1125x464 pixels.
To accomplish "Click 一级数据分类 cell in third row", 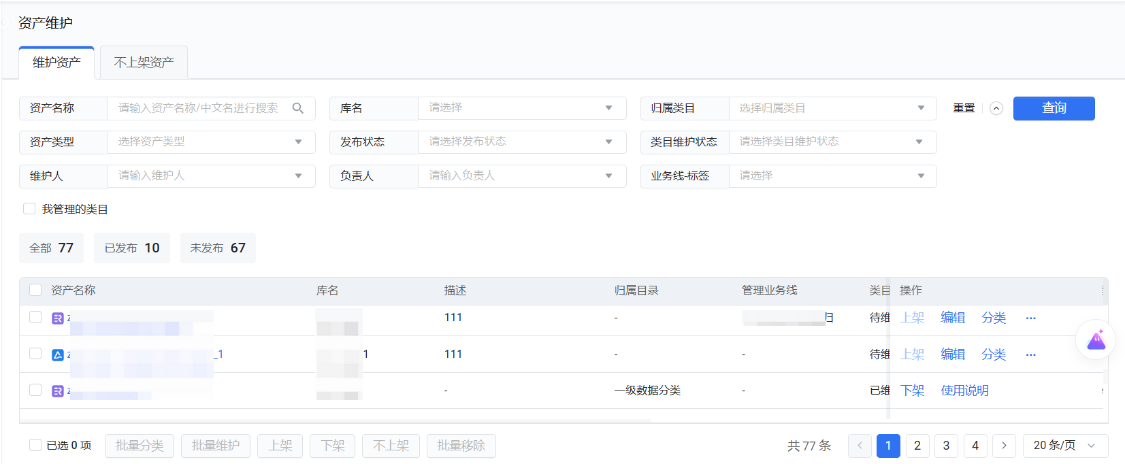I will click(647, 391).
